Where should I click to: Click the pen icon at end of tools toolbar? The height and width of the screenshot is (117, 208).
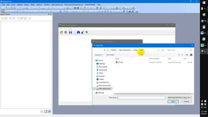point(137,11)
